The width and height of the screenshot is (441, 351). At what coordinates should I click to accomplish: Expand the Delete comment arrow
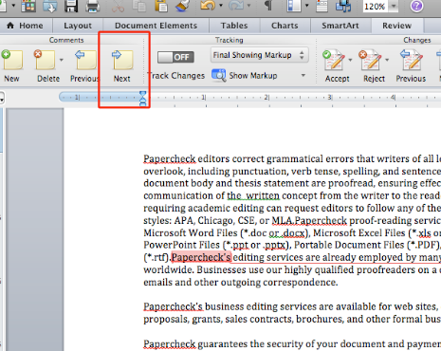coord(62,60)
